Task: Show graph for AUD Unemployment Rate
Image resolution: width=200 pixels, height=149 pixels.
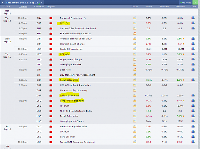Action: tap(193, 64)
